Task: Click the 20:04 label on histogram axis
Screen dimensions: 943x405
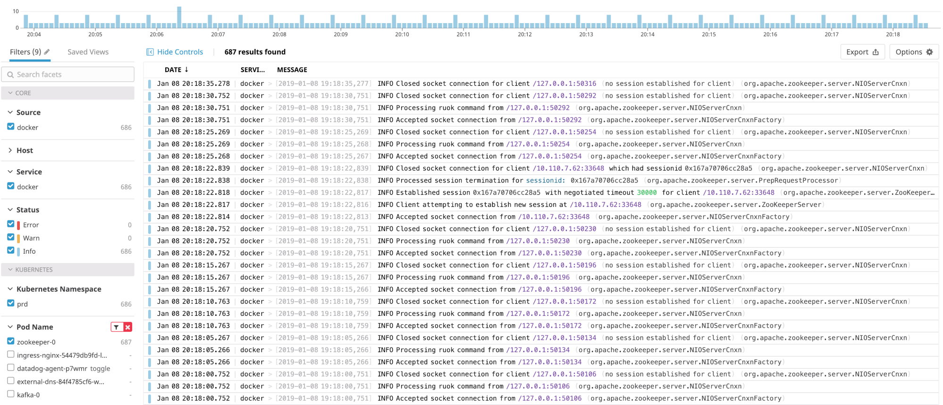Action: click(34, 34)
